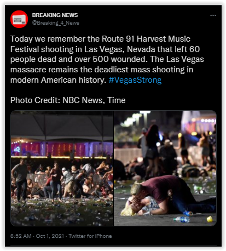Click the tent canopy in the left photo
The width and height of the screenshot is (226, 251).
coord(62,126)
